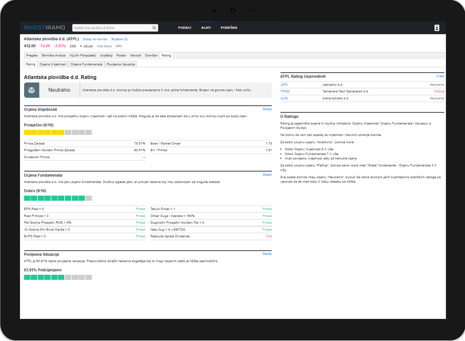Click the Prilagođeni Novčani Prinos Zarada row
This screenshot has height=341, width=465.
(84, 150)
